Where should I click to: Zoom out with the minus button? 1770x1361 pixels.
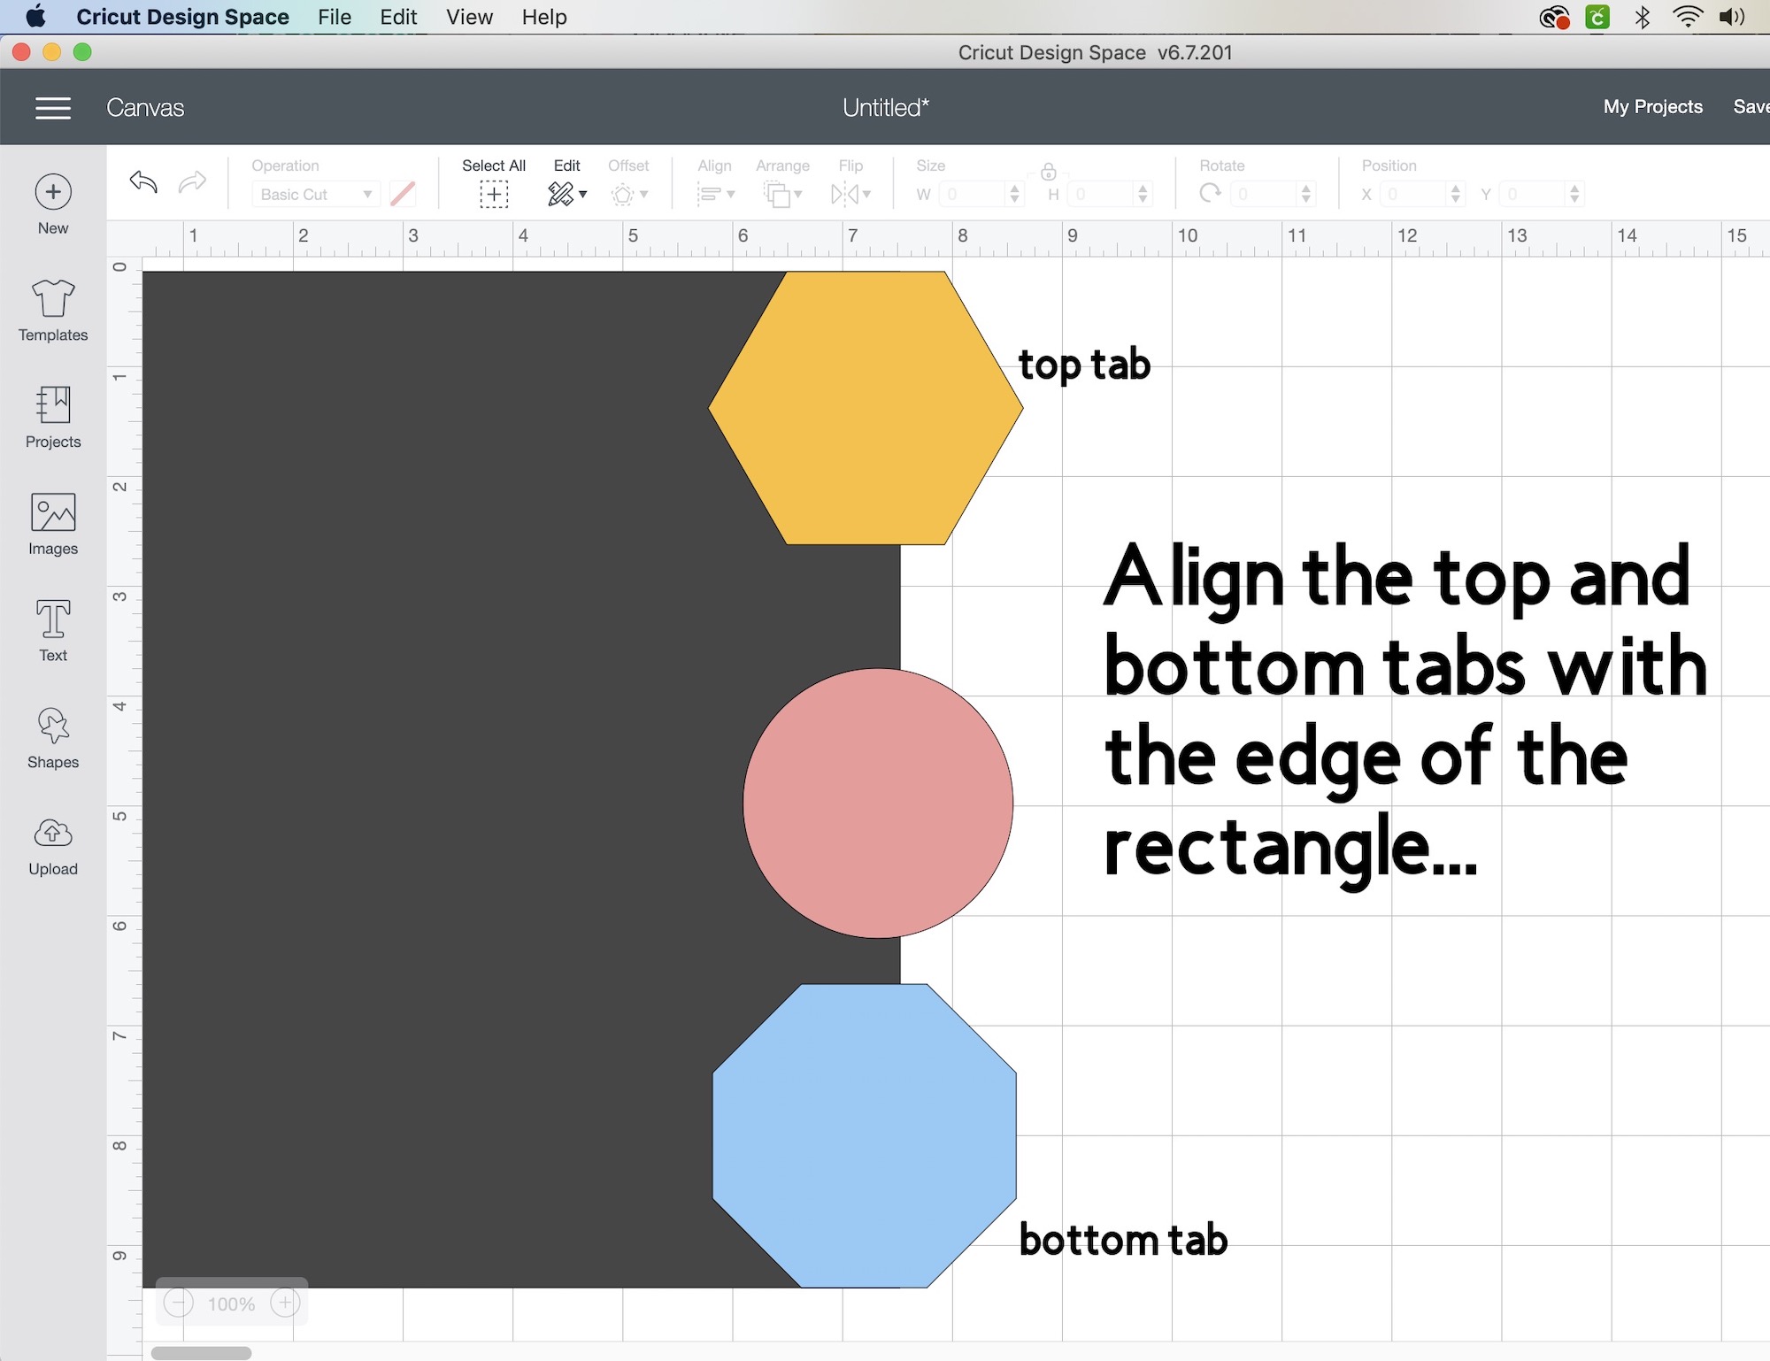179,1303
